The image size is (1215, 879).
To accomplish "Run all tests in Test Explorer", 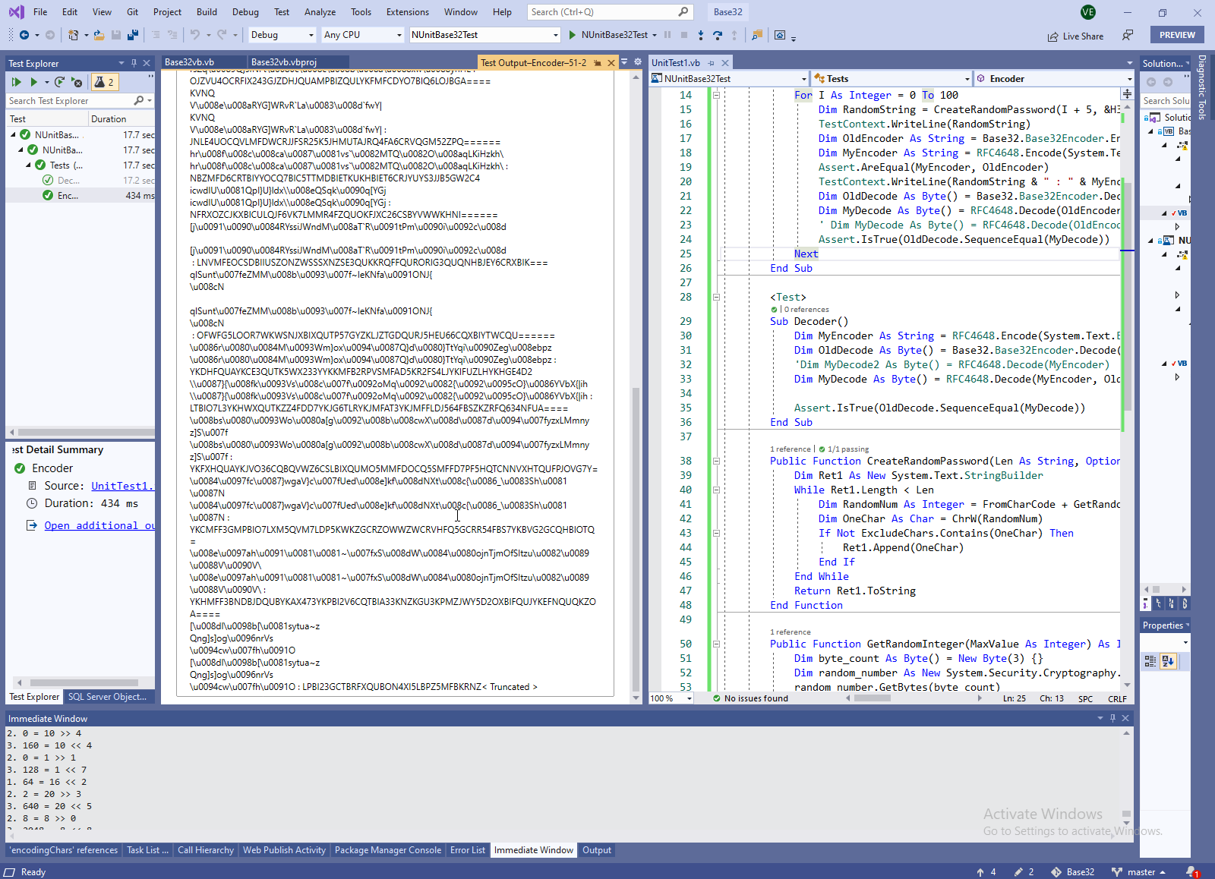I will (x=16, y=82).
